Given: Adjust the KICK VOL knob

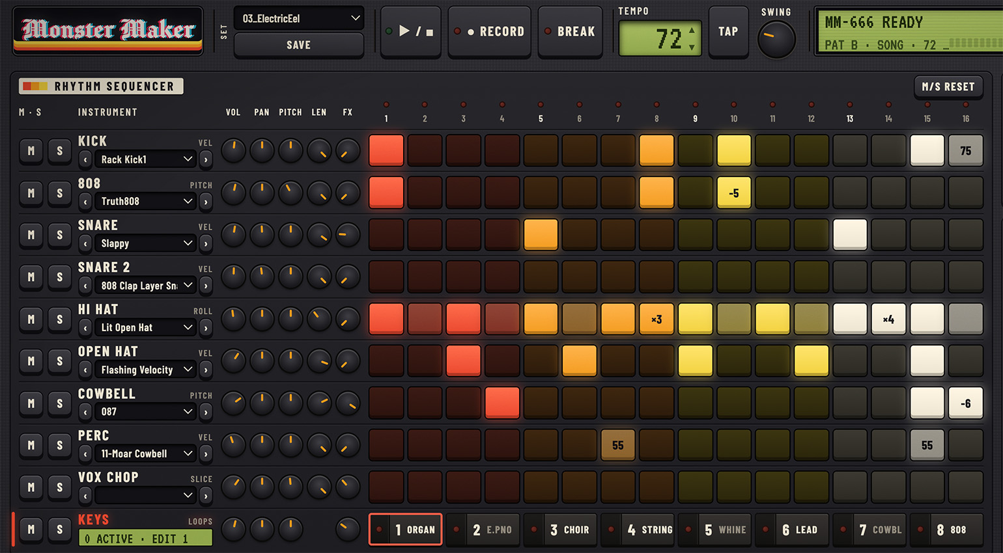Looking at the screenshot, I should (233, 151).
